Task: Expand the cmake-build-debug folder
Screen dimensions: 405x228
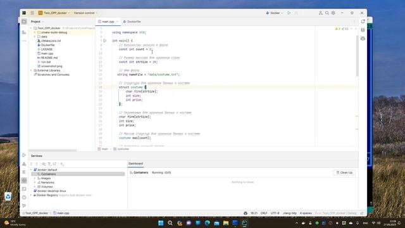Action: [35, 32]
